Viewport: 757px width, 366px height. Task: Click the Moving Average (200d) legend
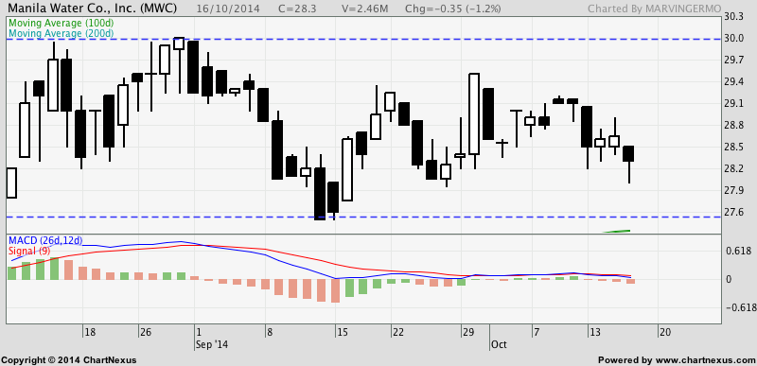click(x=62, y=33)
